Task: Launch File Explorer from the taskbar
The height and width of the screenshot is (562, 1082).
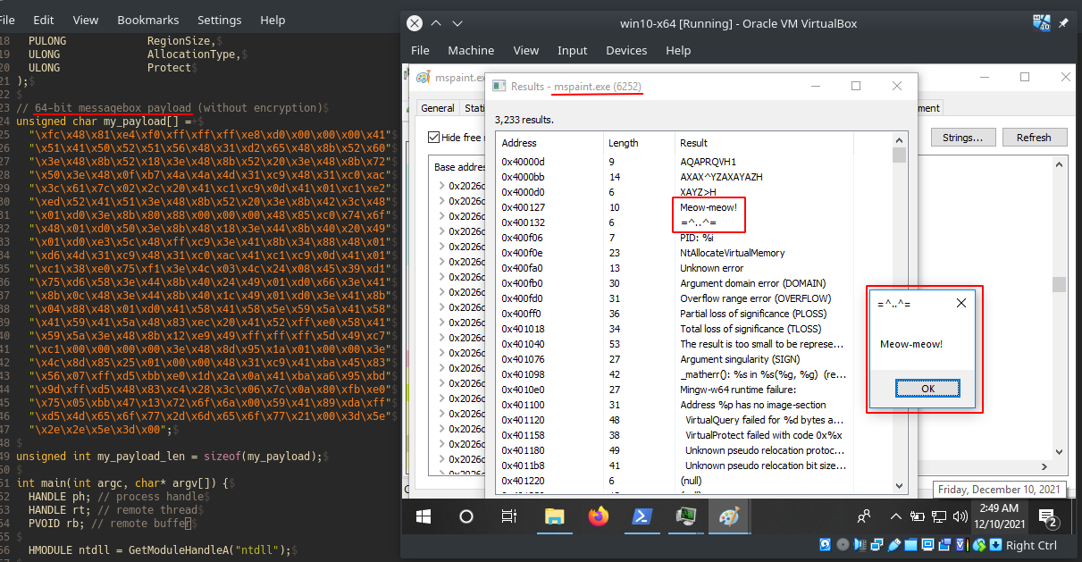Action: point(554,516)
